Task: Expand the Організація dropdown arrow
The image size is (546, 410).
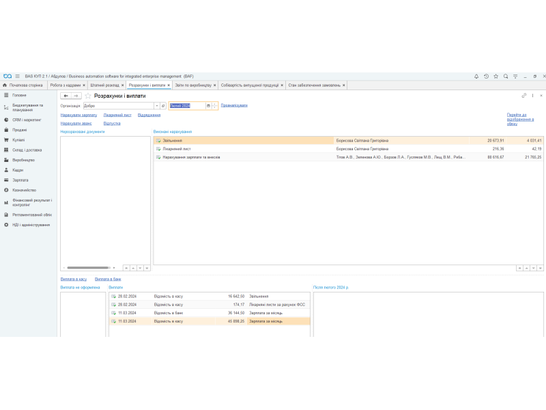Action: (157, 106)
